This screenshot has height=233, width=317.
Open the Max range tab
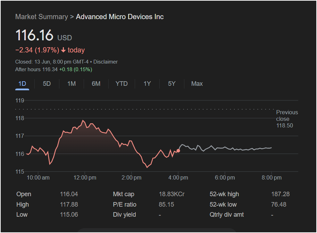click(197, 84)
